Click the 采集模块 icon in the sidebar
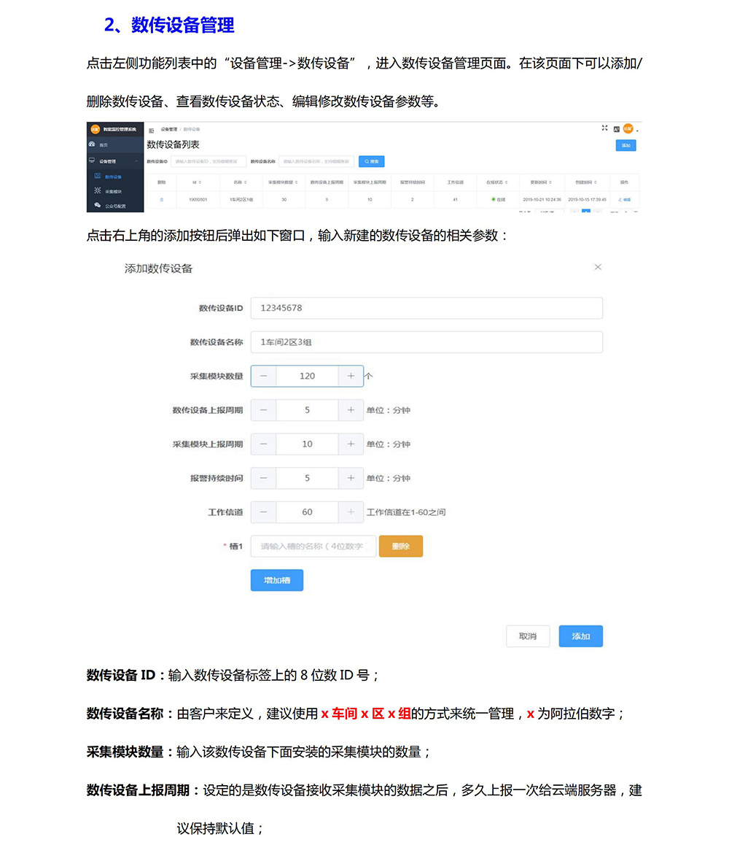This screenshot has height=853, width=729. (97, 190)
